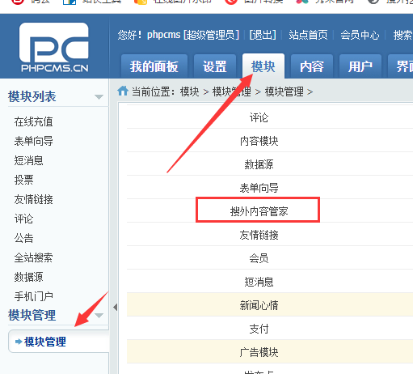Collapse the 模块管理 section arrow
Screen dimensions: 413x374
[99, 315]
